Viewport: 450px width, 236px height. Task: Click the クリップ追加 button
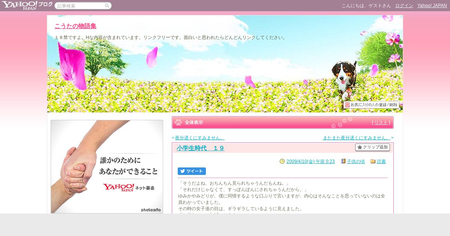372,147
